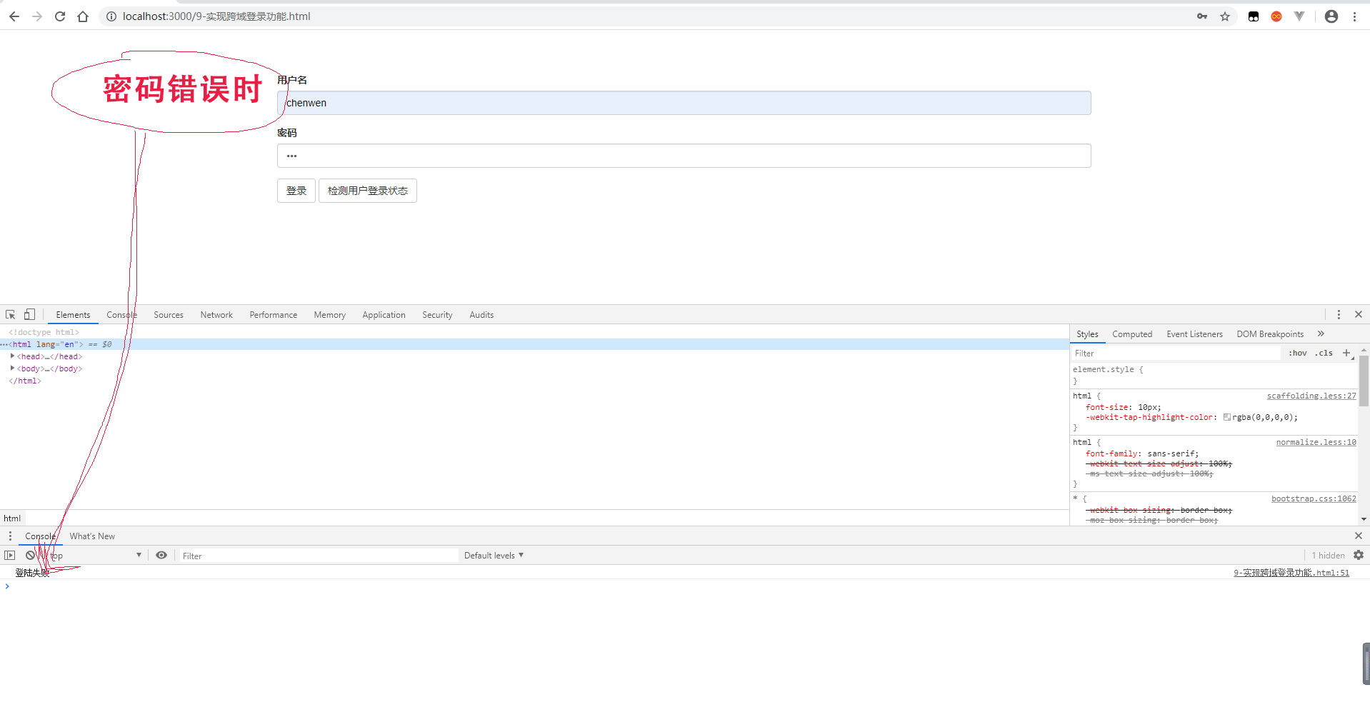
Task: Expand the head element node
Action: (12, 356)
